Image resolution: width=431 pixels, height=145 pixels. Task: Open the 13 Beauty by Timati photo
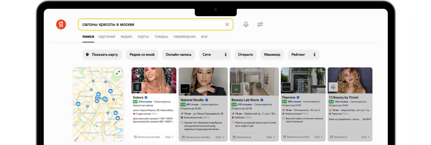pos(350,80)
